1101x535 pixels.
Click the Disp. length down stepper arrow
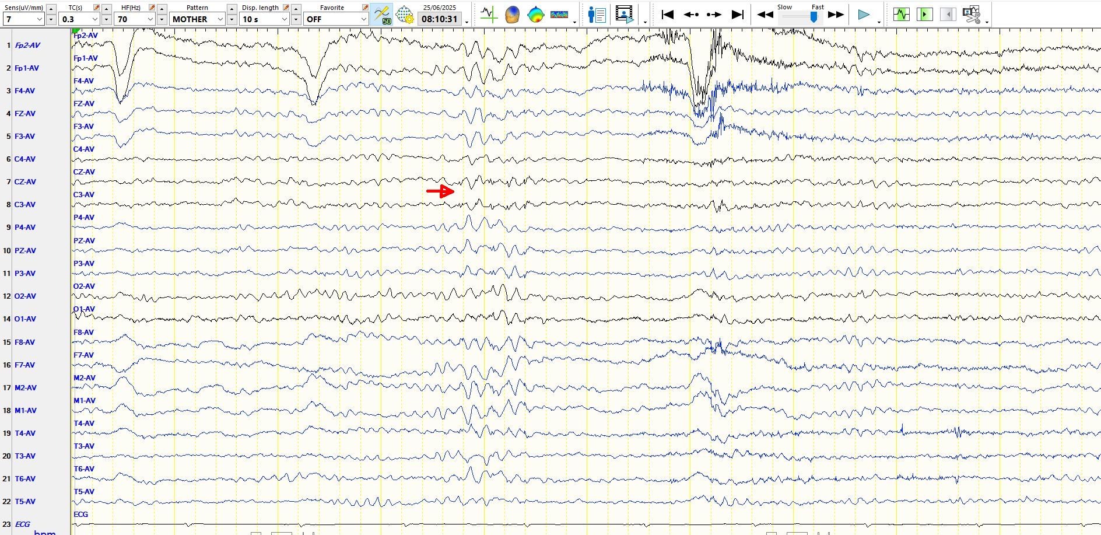(296, 19)
